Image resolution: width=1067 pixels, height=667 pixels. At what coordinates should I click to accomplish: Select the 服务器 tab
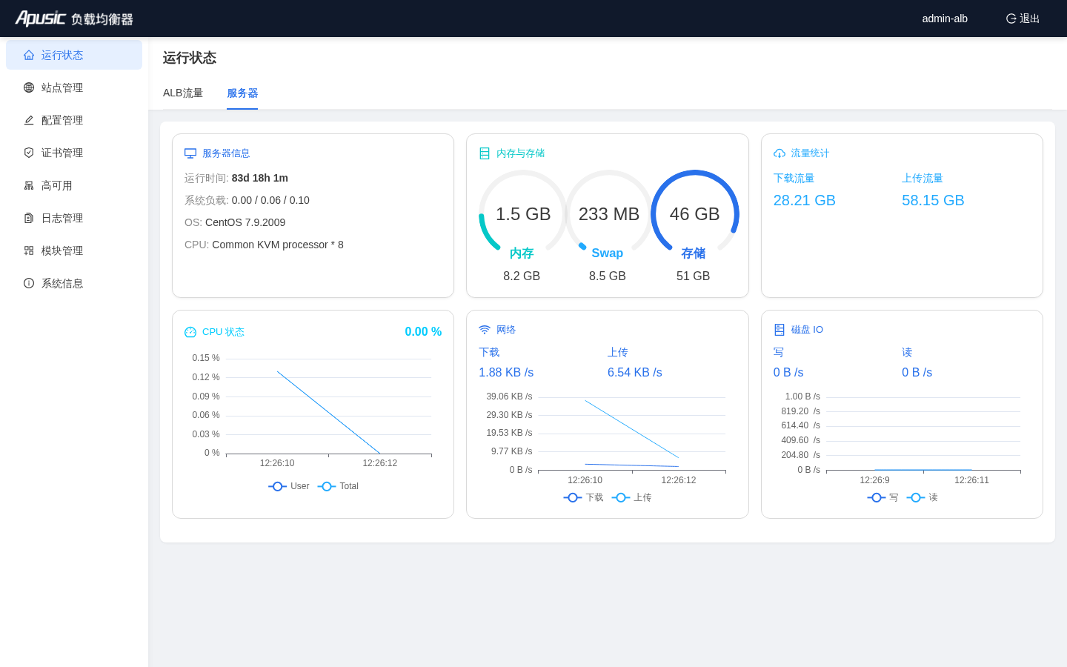(242, 93)
